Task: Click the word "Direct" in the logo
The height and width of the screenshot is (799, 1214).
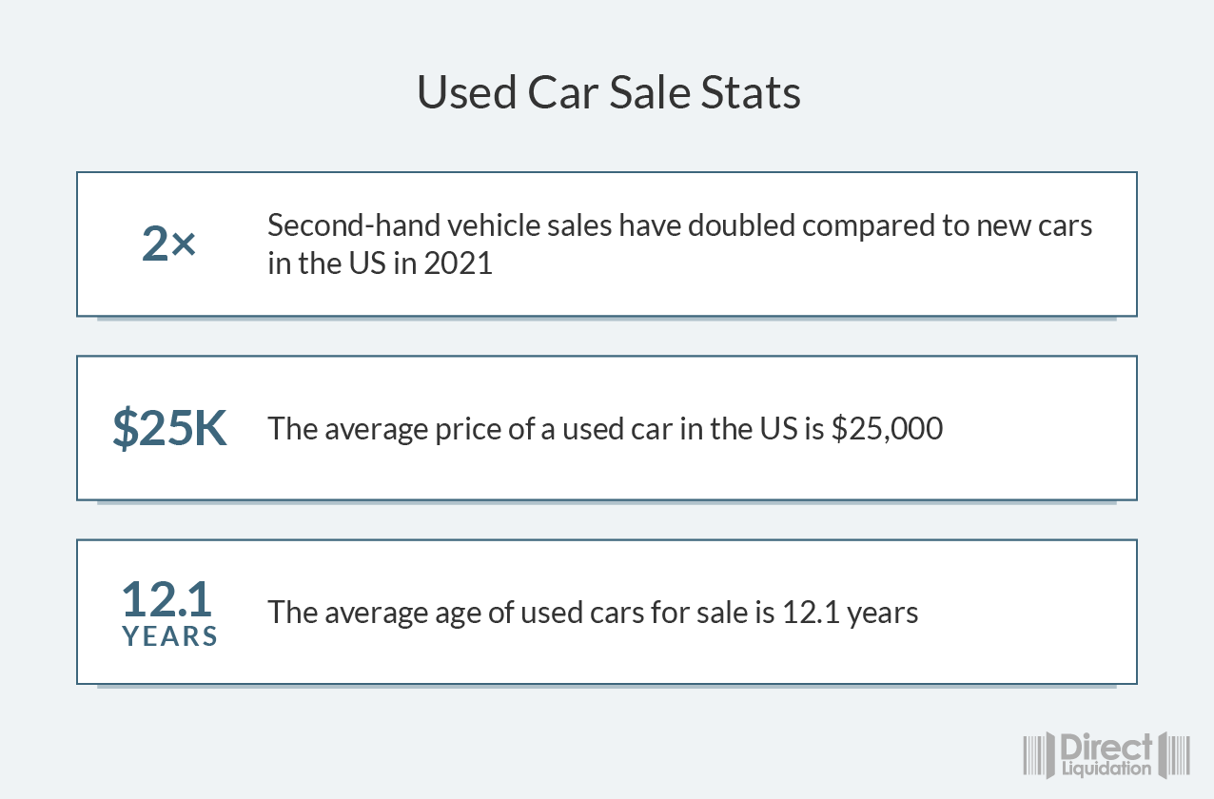Action: 1106,745
